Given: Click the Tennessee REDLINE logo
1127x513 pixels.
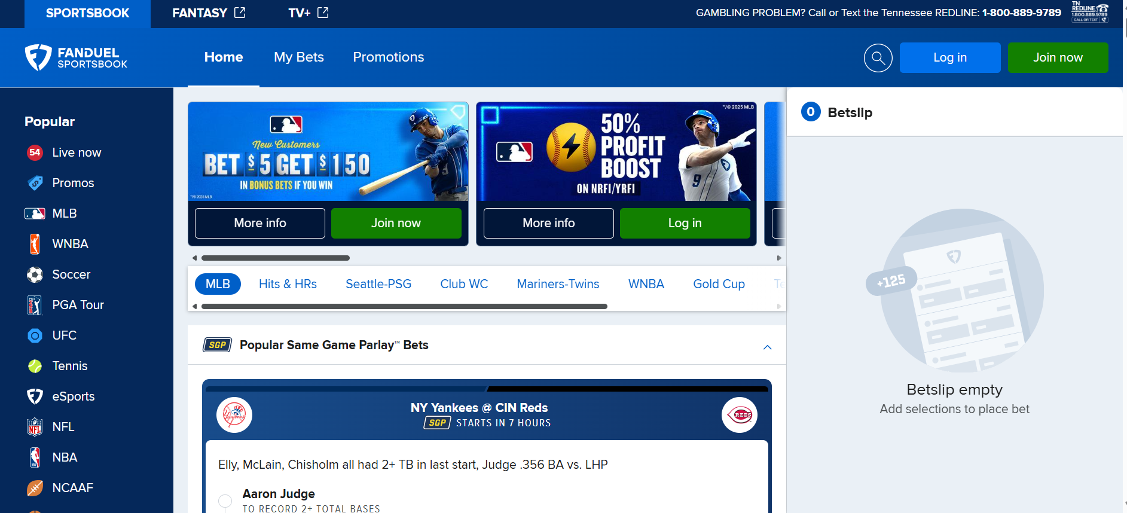Looking at the screenshot, I should [1090, 12].
